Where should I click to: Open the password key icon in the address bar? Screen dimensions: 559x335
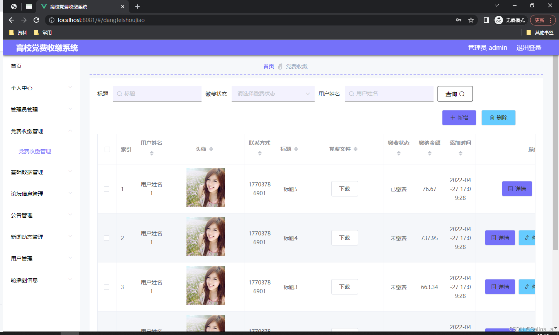[459, 20]
